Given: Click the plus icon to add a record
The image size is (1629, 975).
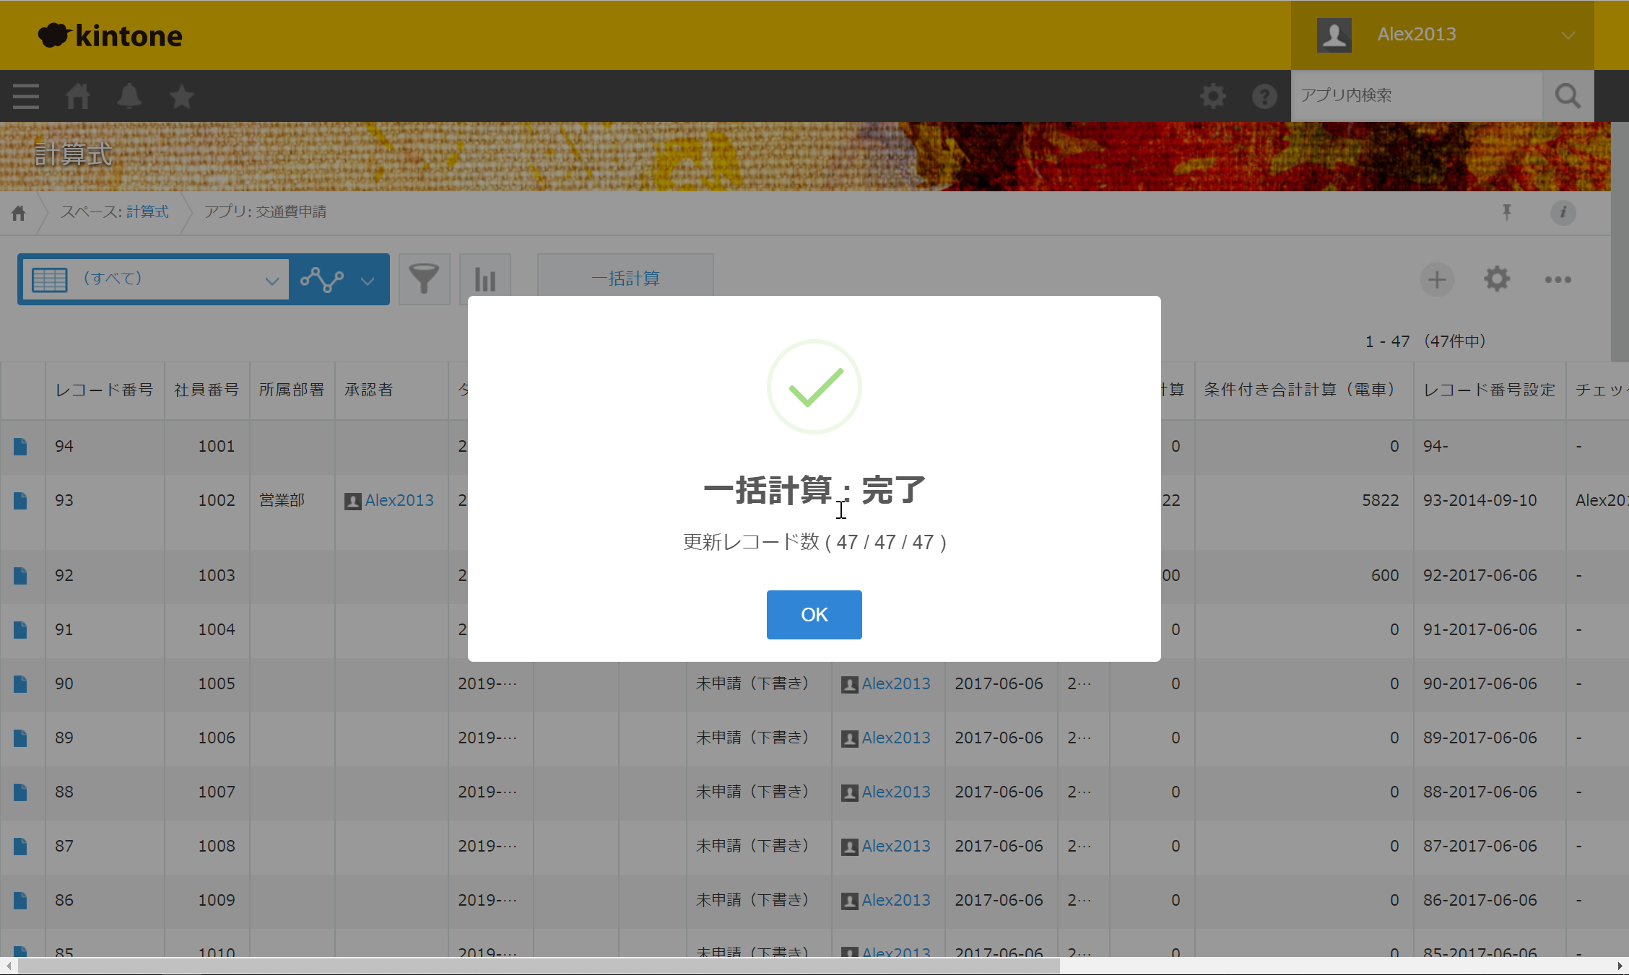Looking at the screenshot, I should (1437, 279).
